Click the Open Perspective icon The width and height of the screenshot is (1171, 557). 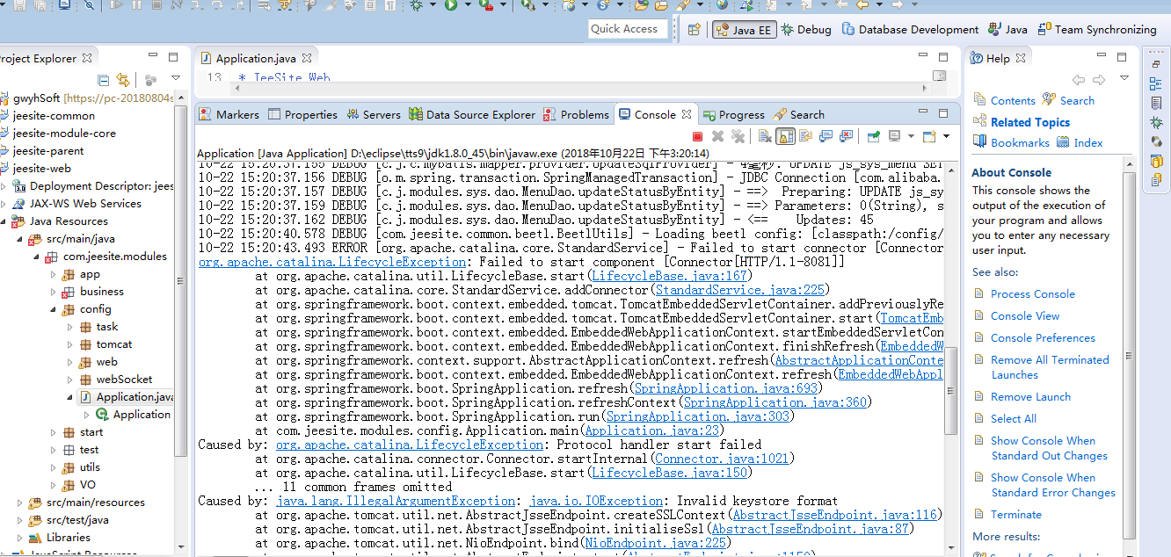[x=695, y=29]
